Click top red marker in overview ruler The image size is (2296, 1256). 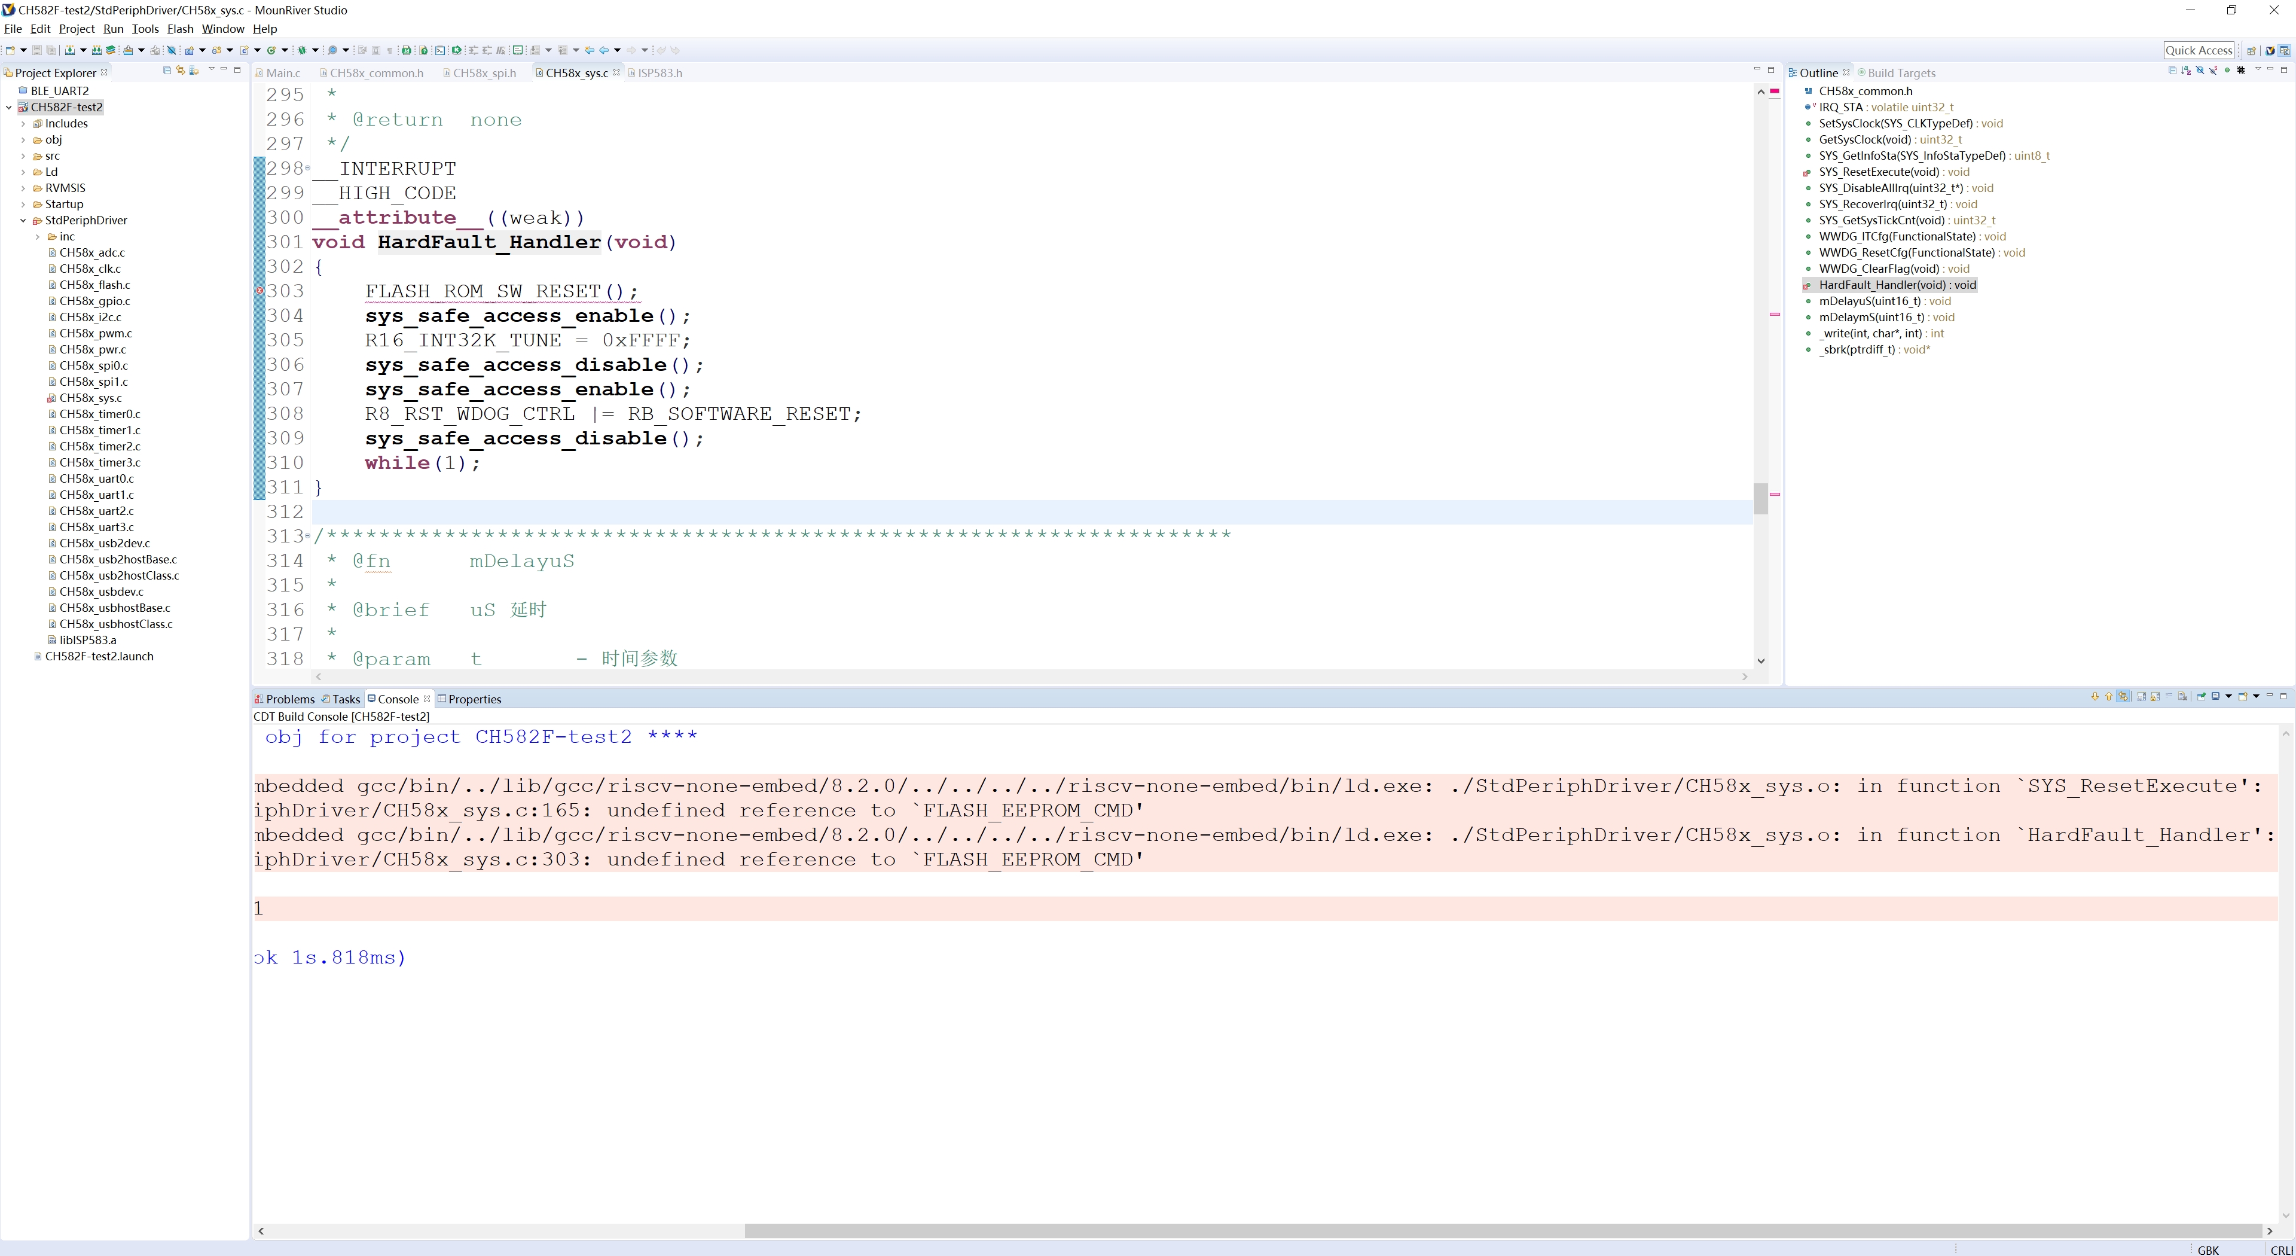pos(1775,91)
